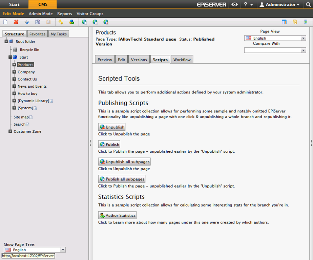
Task: Click the Author Statistics button
Action: coord(117,215)
